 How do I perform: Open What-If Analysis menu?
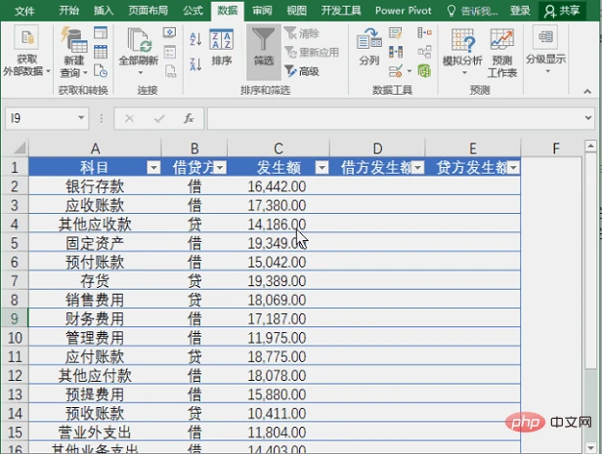click(x=462, y=52)
